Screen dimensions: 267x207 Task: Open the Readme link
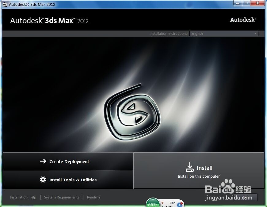[x=94, y=197]
